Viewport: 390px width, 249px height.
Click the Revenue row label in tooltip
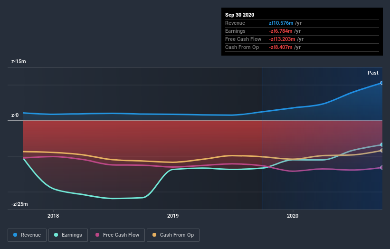235,23
